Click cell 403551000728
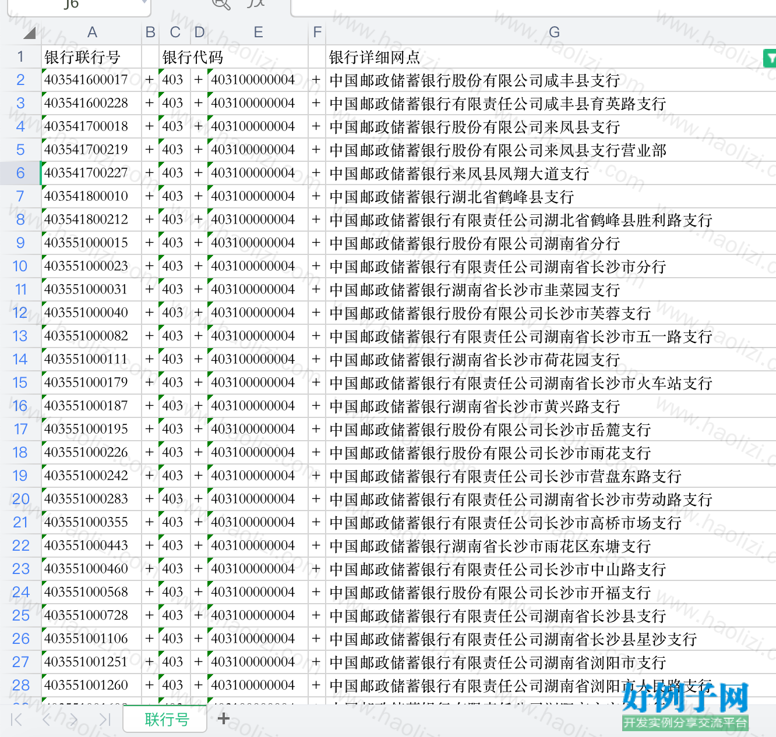This screenshot has width=776, height=737. 91,615
